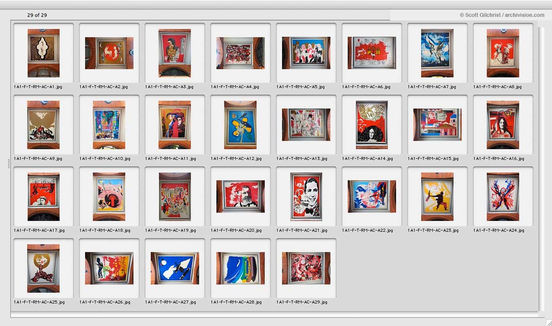Screen dimensions: 552x326
Task: Select thumbnail 1A1-F-T-RM-AC-A3.jpg
Action: tap(175, 53)
